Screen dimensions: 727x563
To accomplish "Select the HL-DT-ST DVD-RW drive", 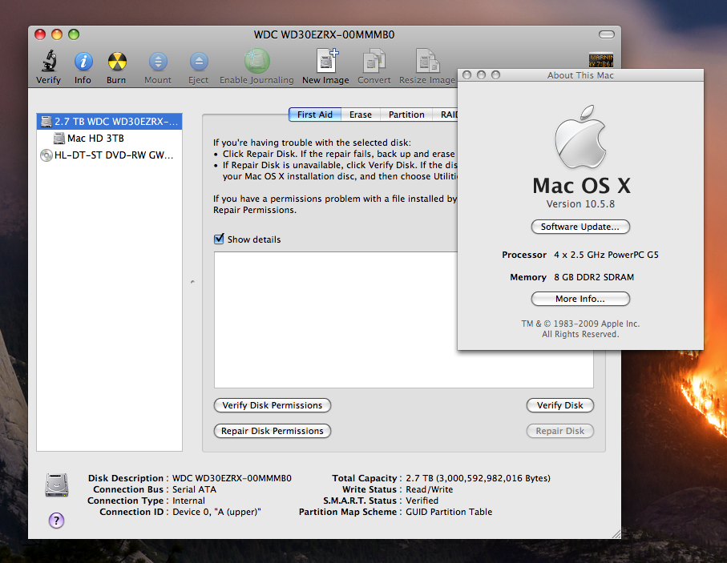I will (110, 155).
